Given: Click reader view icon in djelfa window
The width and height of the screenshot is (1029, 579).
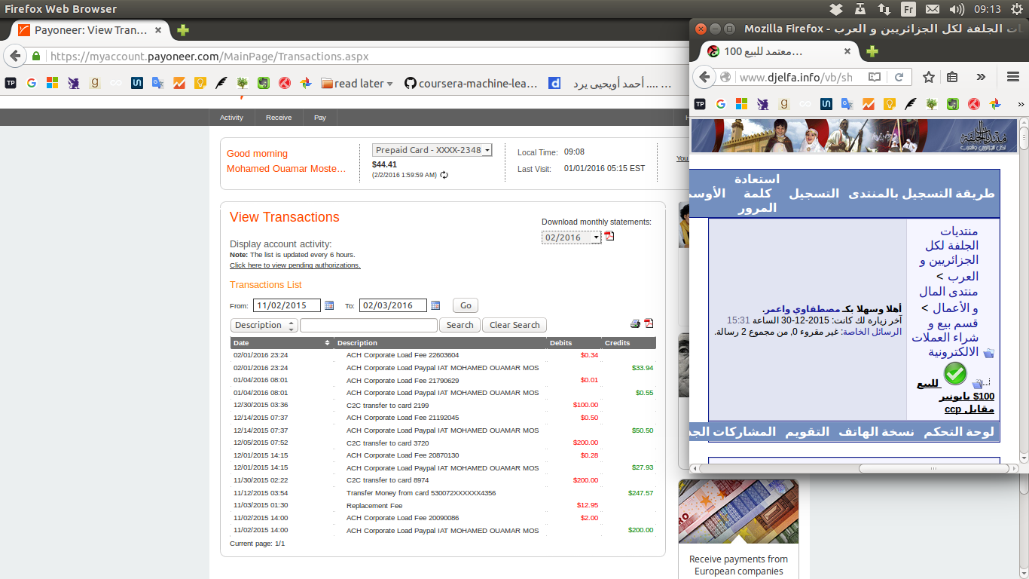Looking at the screenshot, I should point(875,77).
